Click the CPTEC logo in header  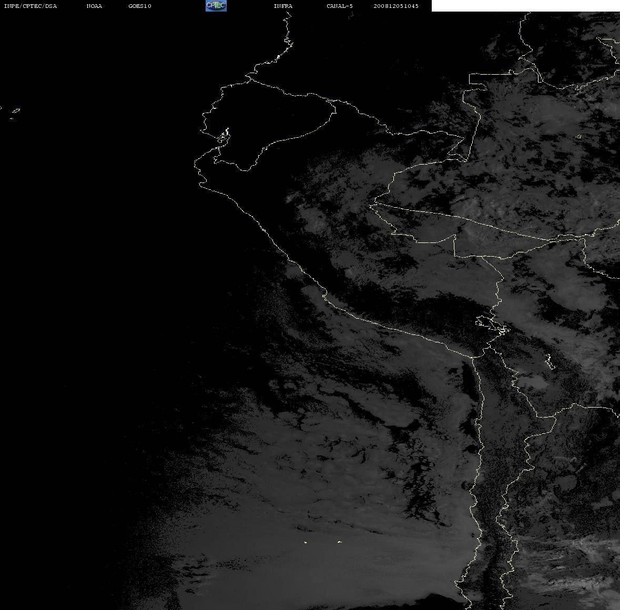[x=216, y=6]
